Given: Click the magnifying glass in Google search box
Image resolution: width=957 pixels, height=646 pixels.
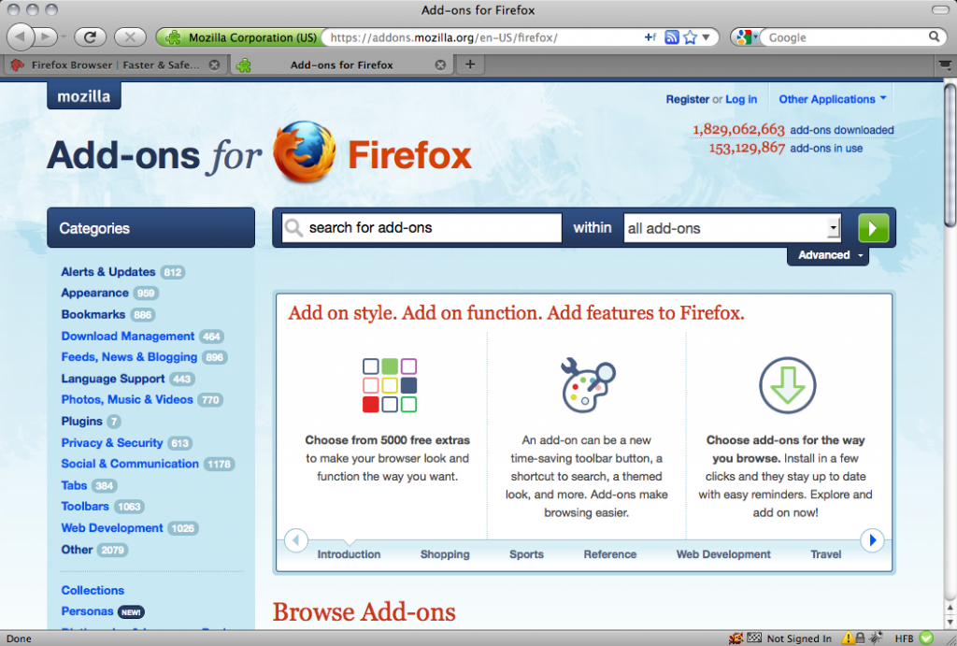Looking at the screenshot, I should (934, 36).
